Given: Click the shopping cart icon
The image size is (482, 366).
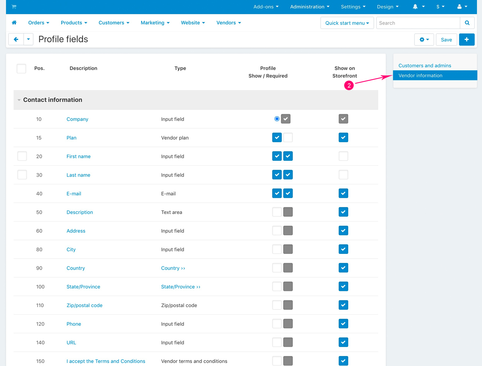Looking at the screenshot, I should [x=14, y=7].
